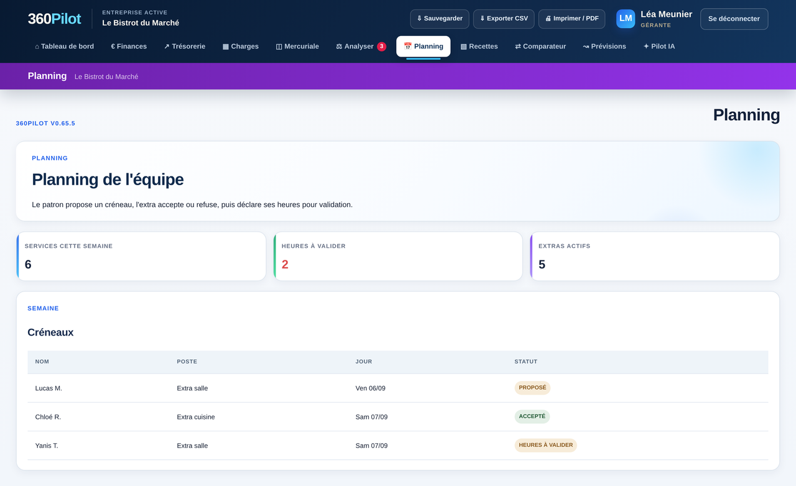
Task: Go to the Finances tab
Action: tap(129, 47)
